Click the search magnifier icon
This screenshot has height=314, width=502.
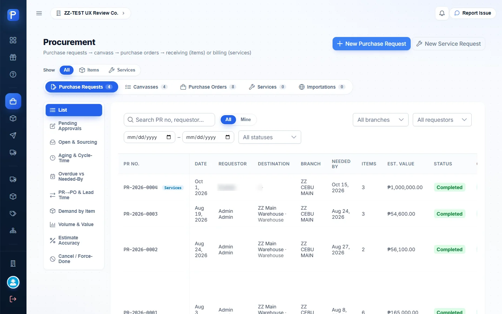pos(130,120)
